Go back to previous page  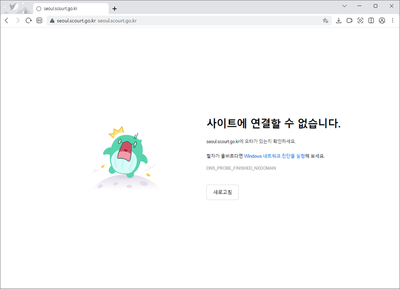point(7,21)
